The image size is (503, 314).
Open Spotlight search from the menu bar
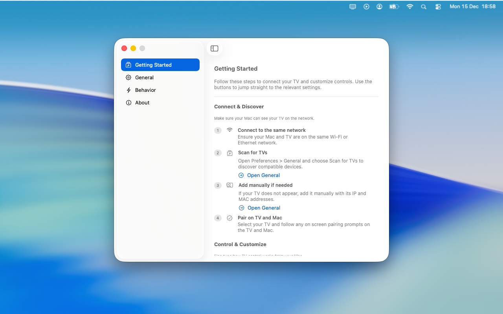pyautogui.click(x=424, y=7)
